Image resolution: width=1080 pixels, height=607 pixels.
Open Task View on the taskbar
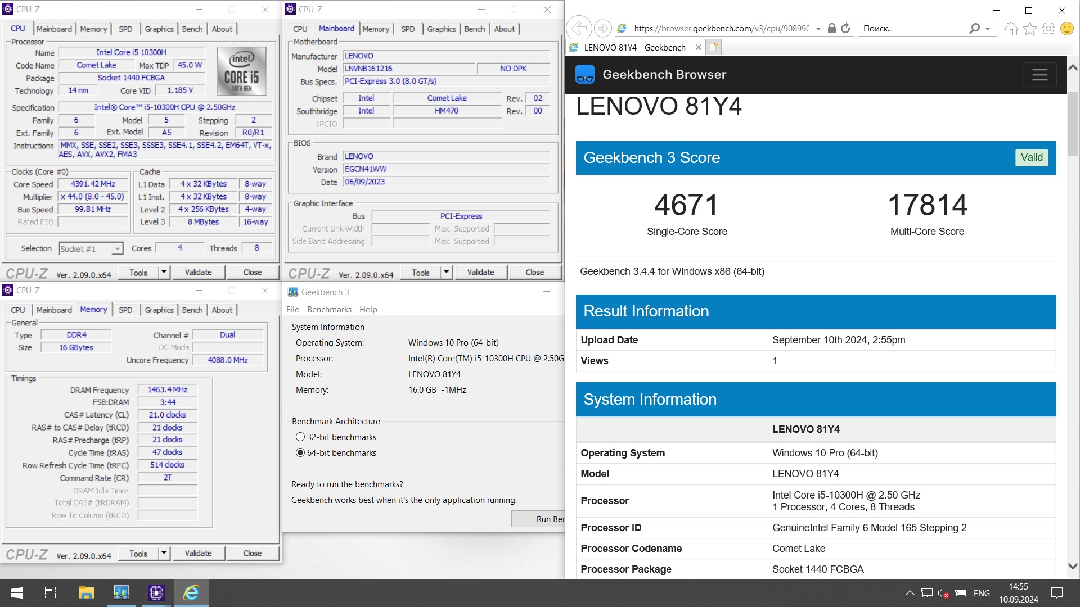tap(51, 593)
